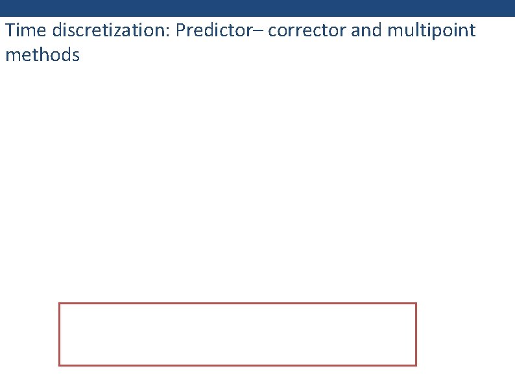515x386 pixels.
Task: Select the top edge of the red rectangle
Action: (237, 303)
